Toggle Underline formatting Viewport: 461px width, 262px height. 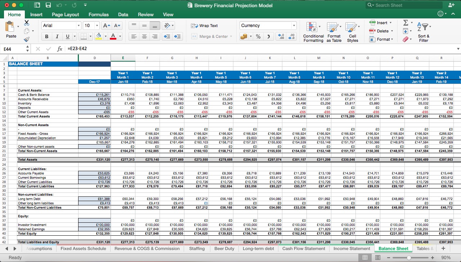[x=67, y=36]
